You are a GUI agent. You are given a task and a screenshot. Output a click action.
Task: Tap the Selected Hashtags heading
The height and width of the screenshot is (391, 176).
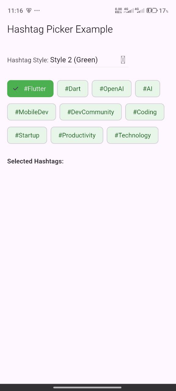[35, 161]
